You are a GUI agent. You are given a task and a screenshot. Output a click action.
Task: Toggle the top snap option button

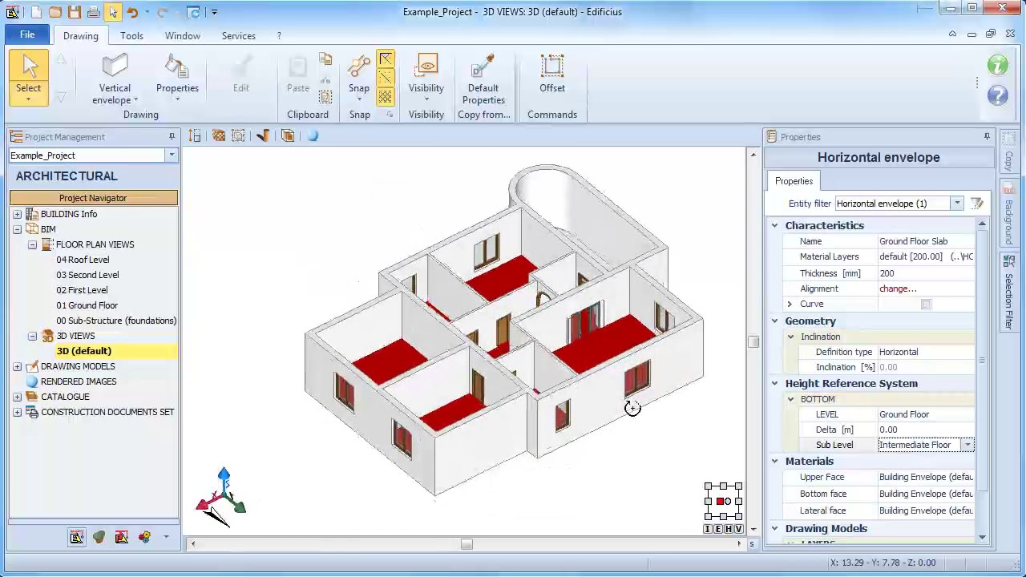coord(386,59)
